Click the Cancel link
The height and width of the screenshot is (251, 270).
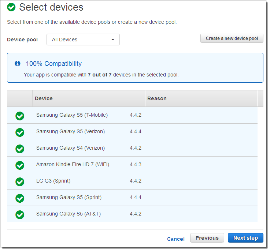[x=176, y=239]
